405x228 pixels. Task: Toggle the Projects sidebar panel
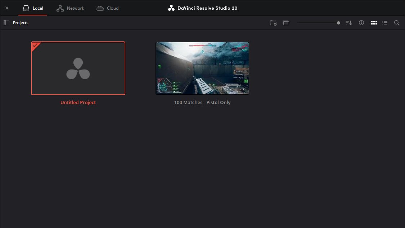(6, 22)
